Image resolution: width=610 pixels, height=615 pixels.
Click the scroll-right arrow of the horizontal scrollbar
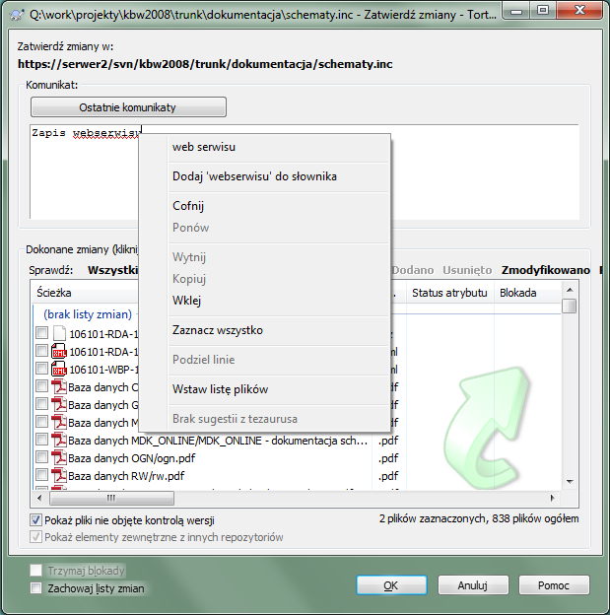[552, 498]
